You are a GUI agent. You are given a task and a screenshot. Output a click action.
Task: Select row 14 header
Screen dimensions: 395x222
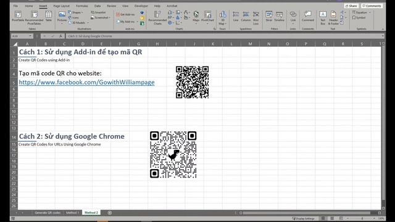pos(14,137)
